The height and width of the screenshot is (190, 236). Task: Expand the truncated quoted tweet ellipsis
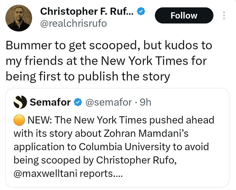(x=118, y=173)
